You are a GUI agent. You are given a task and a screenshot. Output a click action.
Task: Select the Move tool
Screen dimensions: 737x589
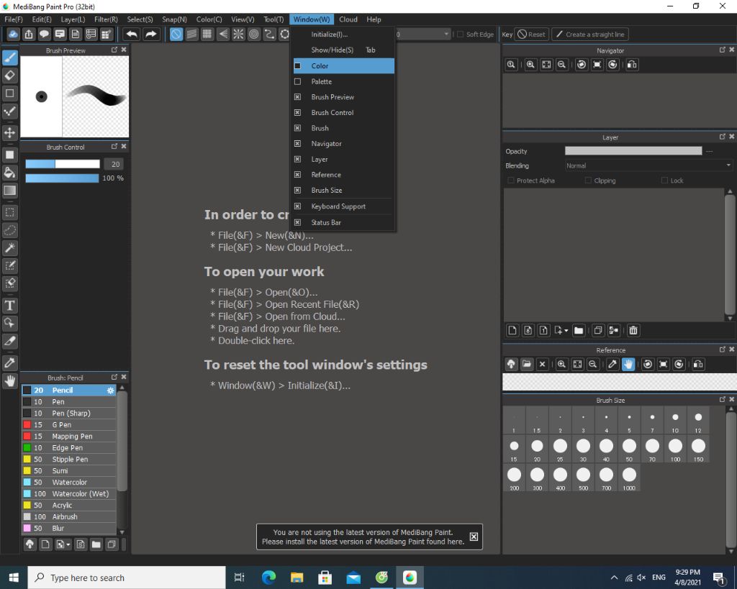[10, 132]
